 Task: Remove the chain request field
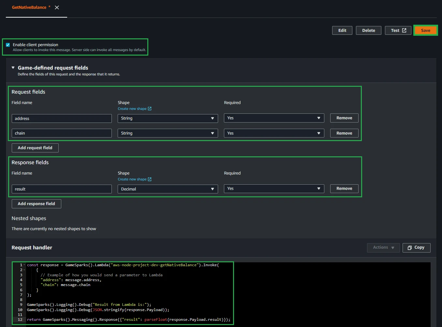click(x=344, y=133)
